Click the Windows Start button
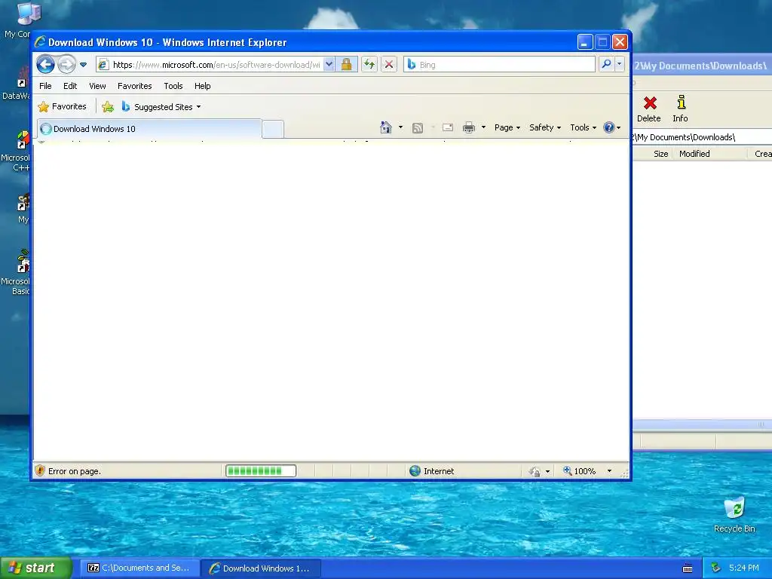The width and height of the screenshot is (772, 579). (36, 568)
